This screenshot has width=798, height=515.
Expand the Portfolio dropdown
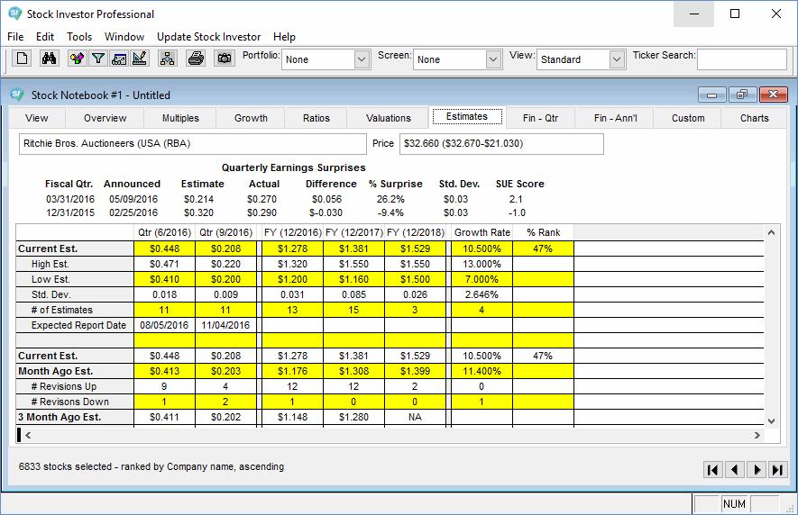362,59
